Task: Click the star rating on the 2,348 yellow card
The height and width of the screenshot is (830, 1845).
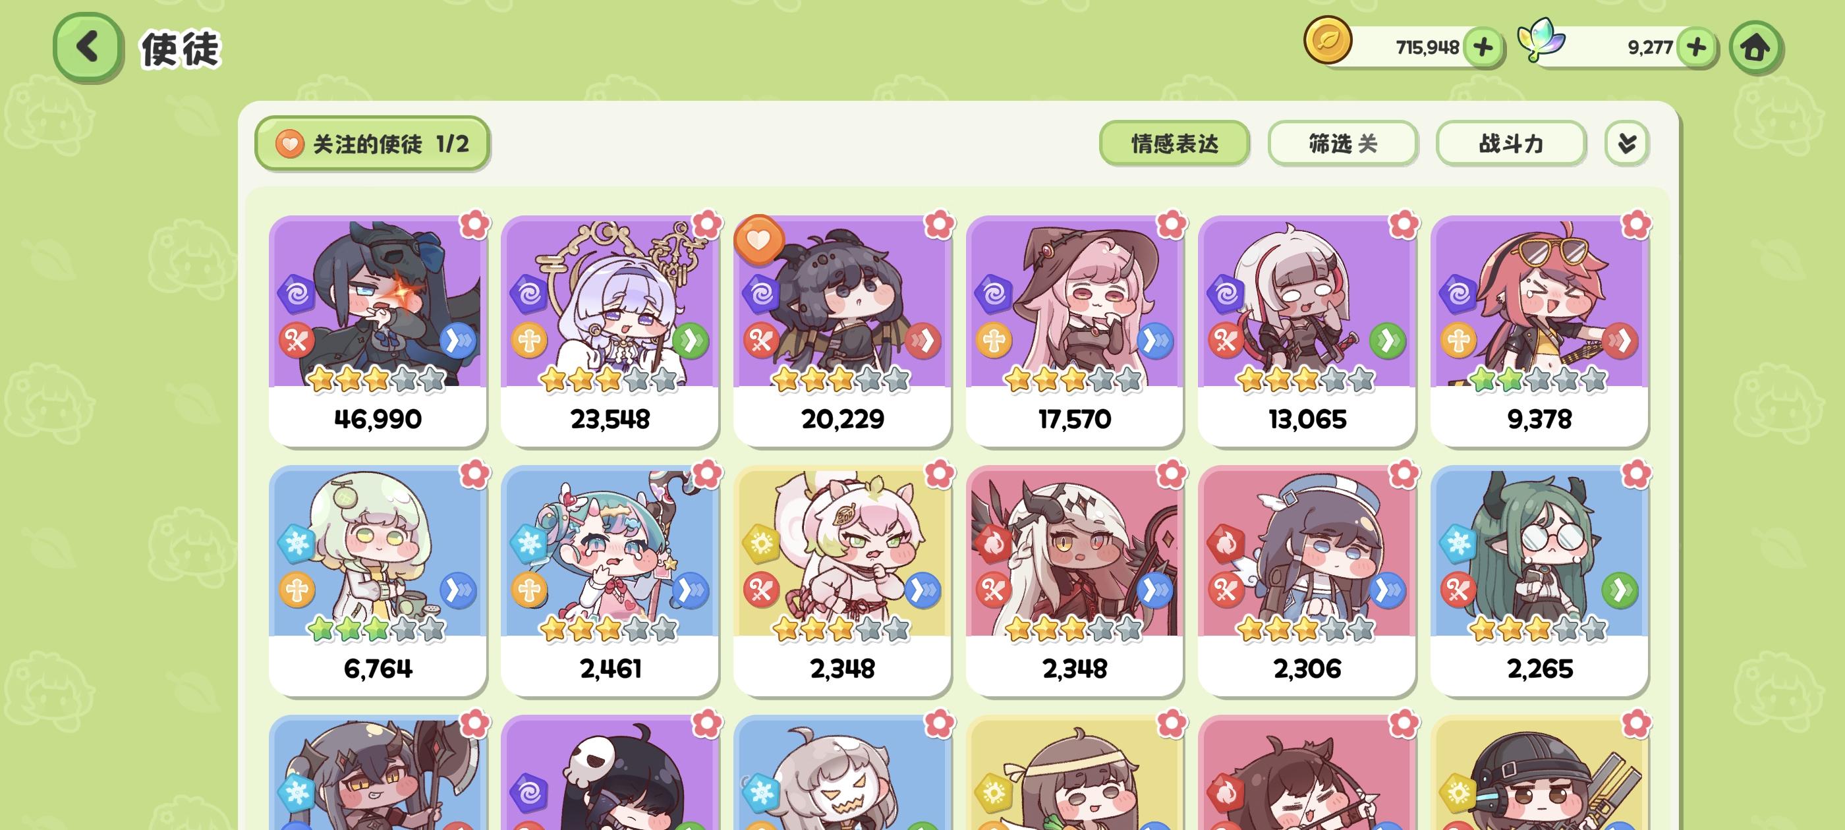Action: point(841,630)
